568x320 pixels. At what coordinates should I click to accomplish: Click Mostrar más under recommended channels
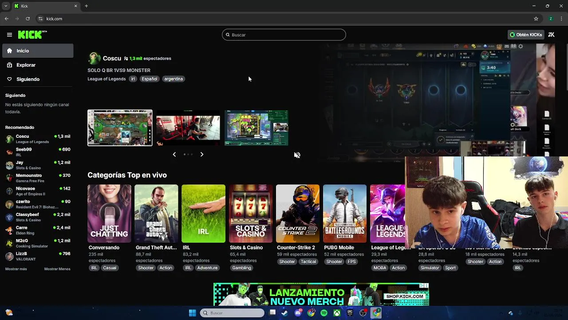point(16,269)
